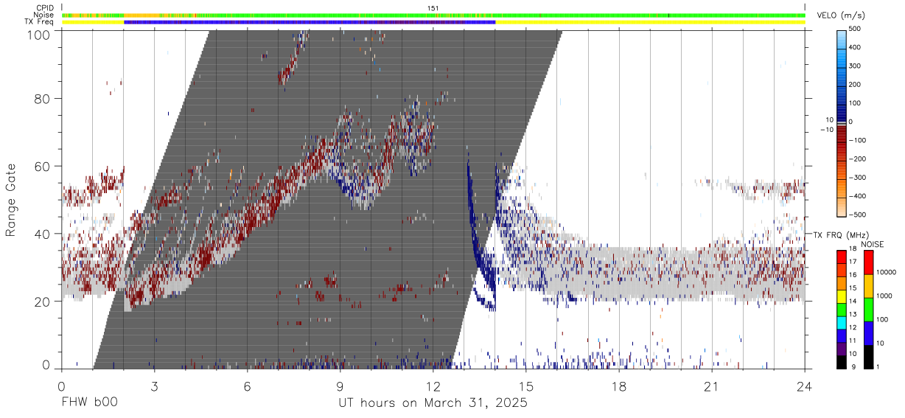Click the '−500' tick on the VELO color bar
Screen dimensions: 905x418
[x=856, y=215]
